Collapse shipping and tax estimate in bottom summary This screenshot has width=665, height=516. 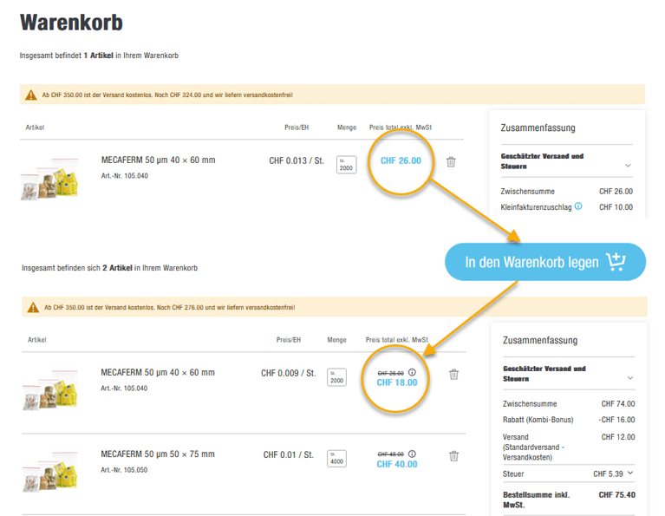629,377
